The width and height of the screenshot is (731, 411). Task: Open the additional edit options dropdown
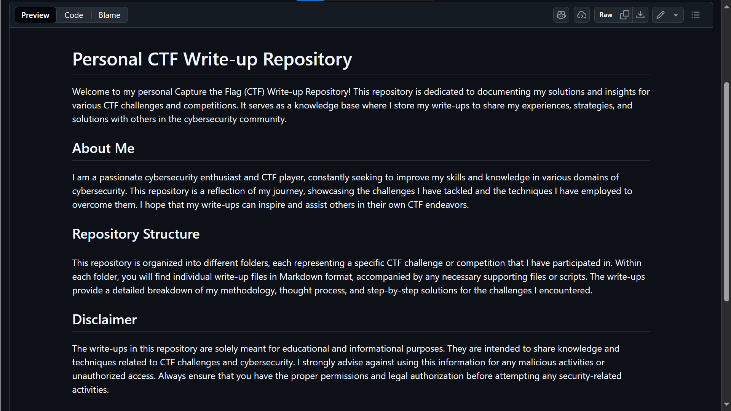[676, 15]
